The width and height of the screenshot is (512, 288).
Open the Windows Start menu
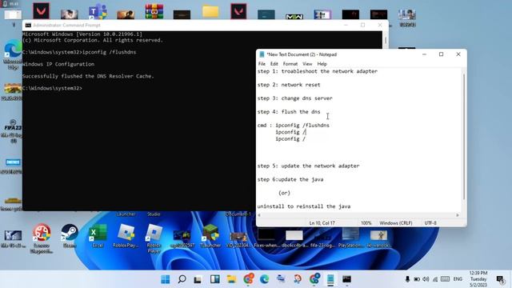(x=166, y=279)
